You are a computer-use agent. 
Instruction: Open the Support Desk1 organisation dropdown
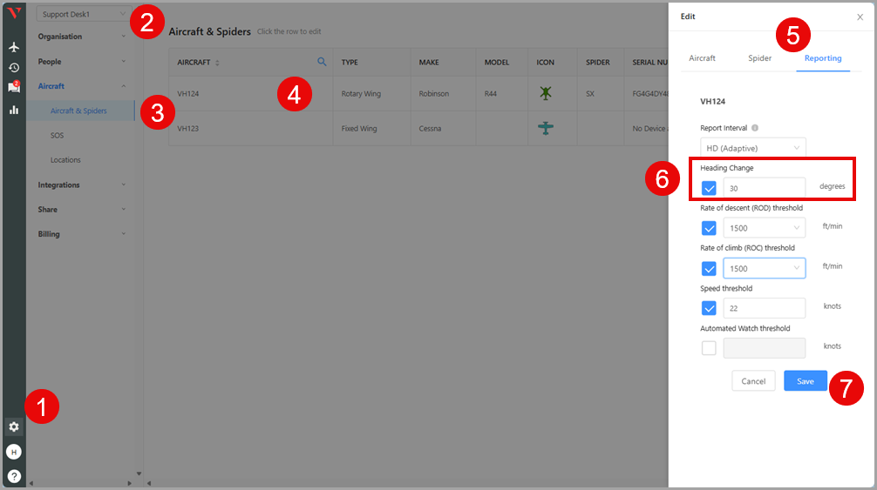pyautogui.click(x=84, y=14)
